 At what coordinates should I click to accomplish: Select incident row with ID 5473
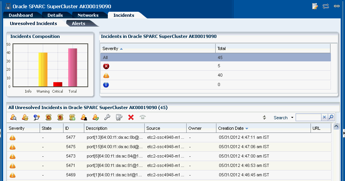[x=169, y=156]
